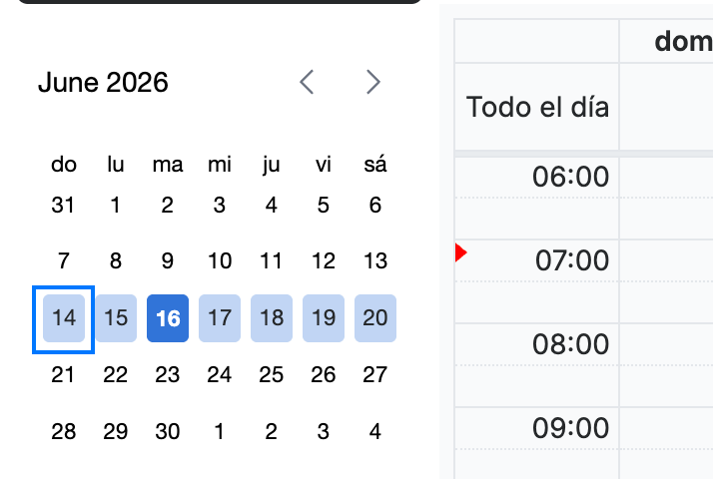Select June 18 in highlighted week

[272, 318]
